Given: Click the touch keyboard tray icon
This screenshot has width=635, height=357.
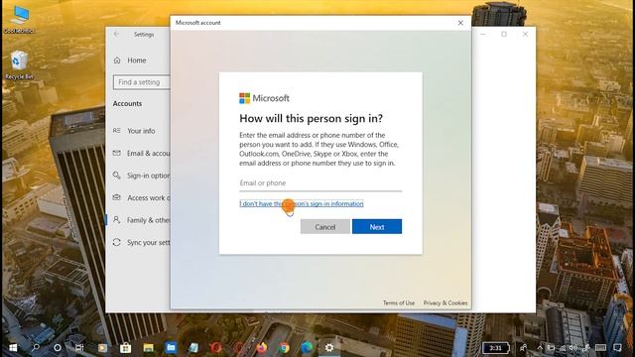Looking at the screenshot, I should 600,348.
